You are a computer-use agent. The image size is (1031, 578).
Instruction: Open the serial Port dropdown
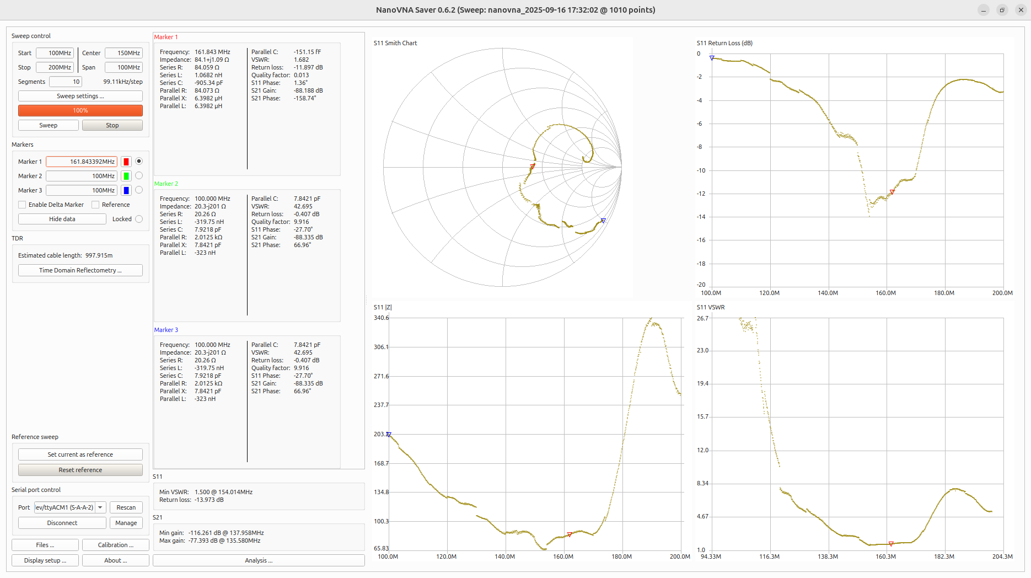(x=100, y=507)
